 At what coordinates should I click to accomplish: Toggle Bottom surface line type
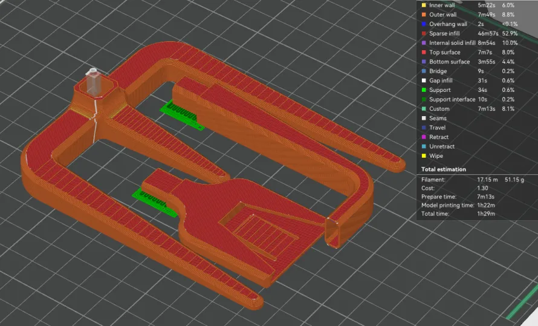(449, 62)
